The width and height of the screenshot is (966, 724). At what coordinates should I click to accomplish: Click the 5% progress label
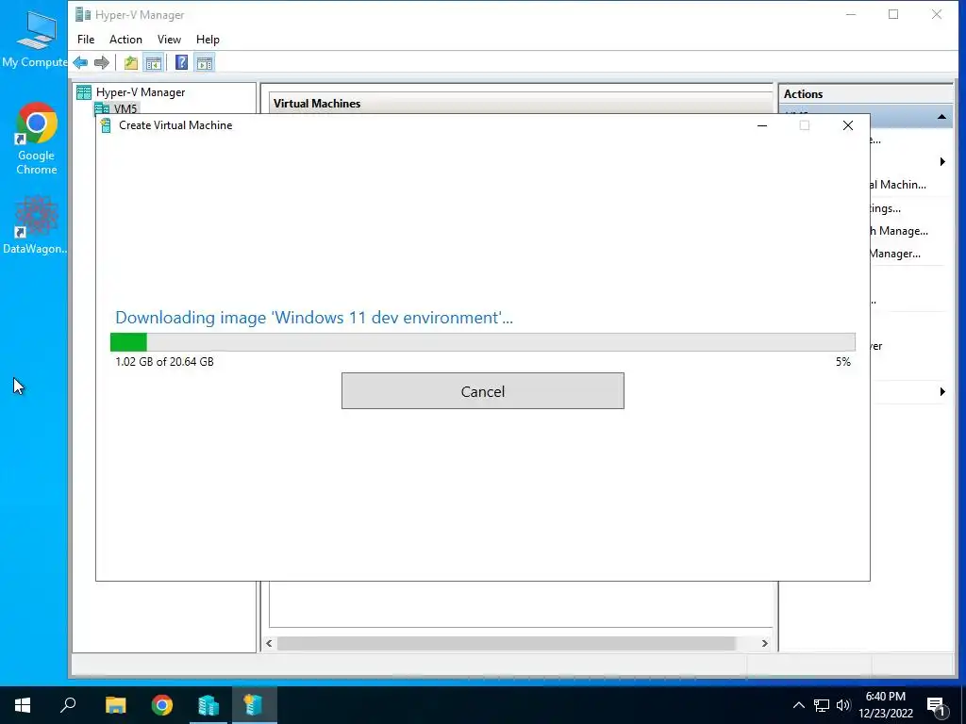pos(842,362)
